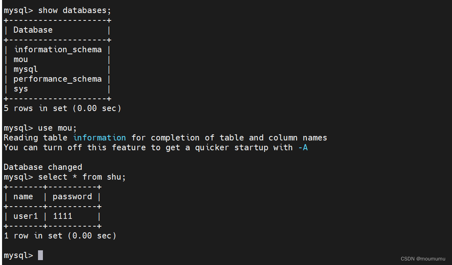Click the password column header
The image size is (452, 265).
click(72, 196)
